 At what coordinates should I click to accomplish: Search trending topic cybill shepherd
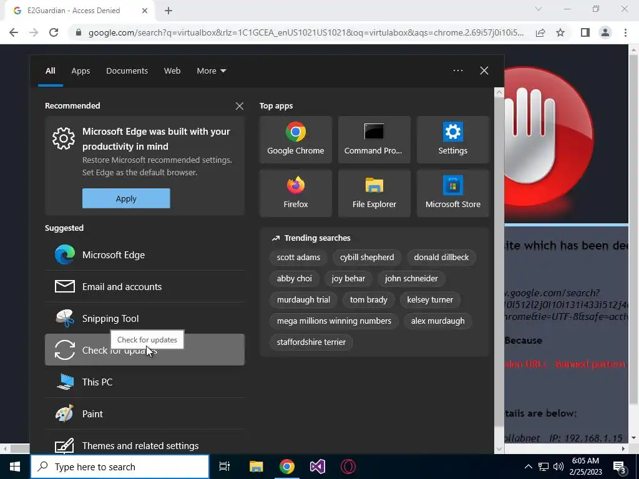[x=367, y=258]
